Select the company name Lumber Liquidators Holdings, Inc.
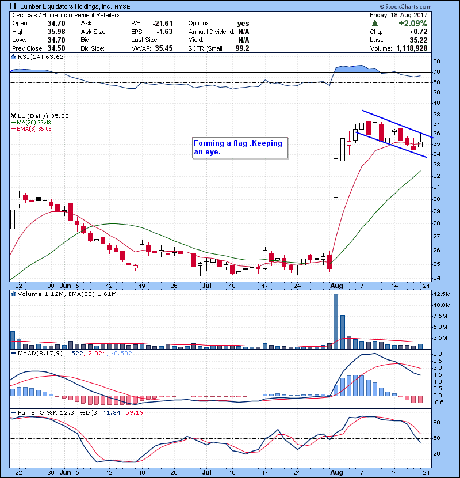Image resolution: width=460 pixels, height=478 pixels. click(66, 6)
